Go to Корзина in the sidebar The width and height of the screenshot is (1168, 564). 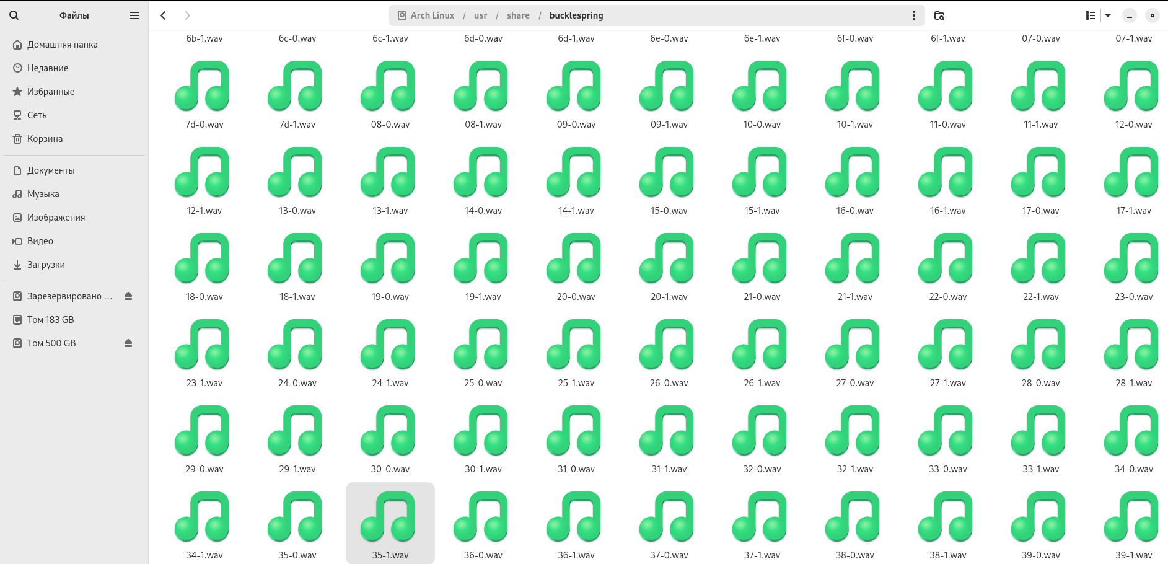[45, 139]
